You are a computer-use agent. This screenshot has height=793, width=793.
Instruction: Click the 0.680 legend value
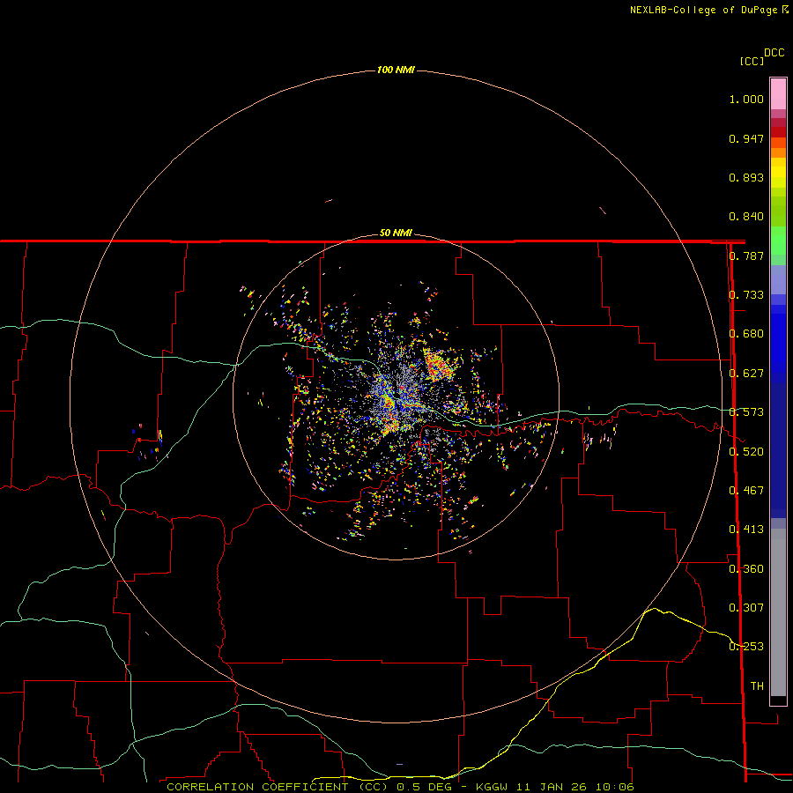[746, 334]
